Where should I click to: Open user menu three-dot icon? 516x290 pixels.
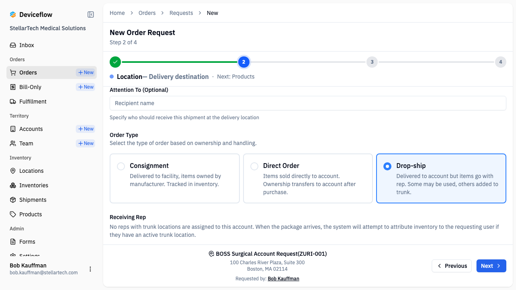(90, 269)
